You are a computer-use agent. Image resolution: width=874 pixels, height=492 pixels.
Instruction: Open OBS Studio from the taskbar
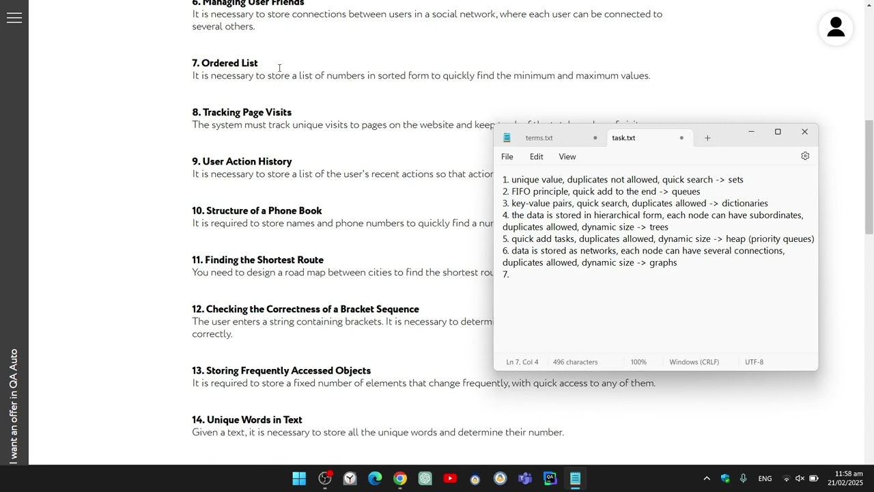click(x=325, y=478)
